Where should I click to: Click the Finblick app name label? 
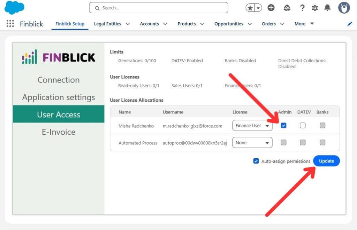tap(31, 24)
